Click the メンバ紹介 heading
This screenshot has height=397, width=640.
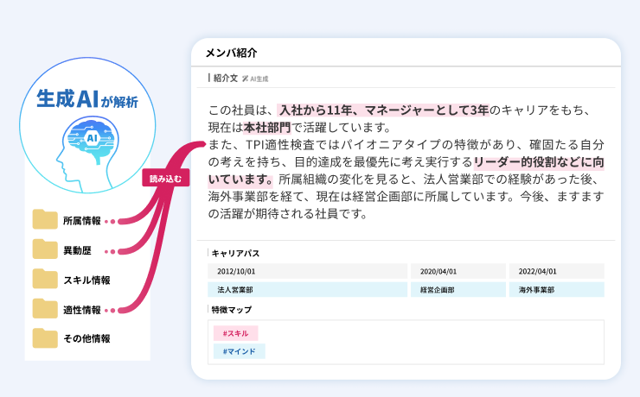231,53
